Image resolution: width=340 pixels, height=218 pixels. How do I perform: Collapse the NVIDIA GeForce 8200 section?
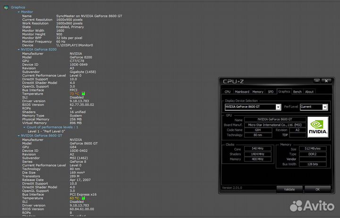pyautogui.click(x=19, y=49)
